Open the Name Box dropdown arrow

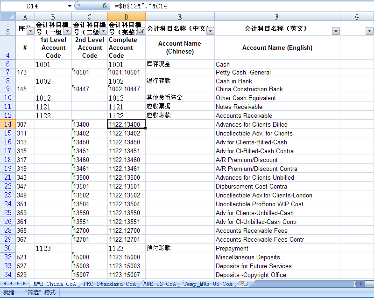click(70, 6)
